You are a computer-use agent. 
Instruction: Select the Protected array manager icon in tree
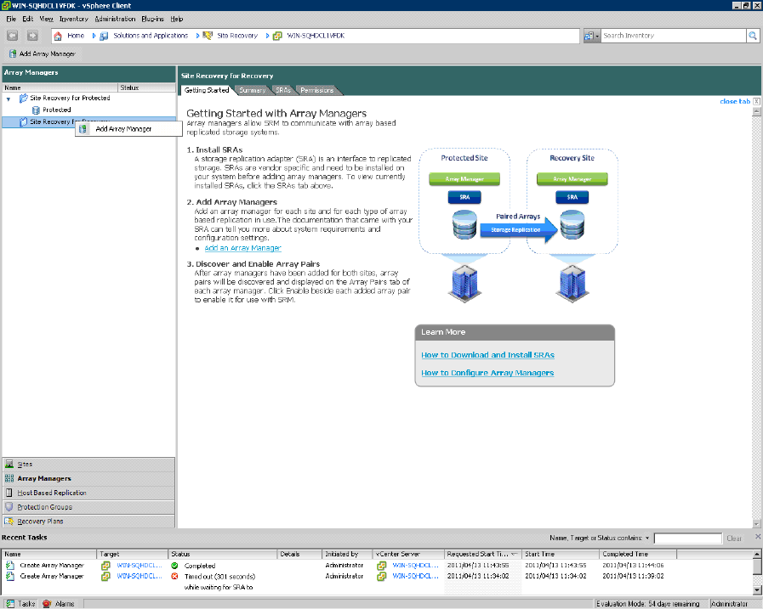point(37,110)
